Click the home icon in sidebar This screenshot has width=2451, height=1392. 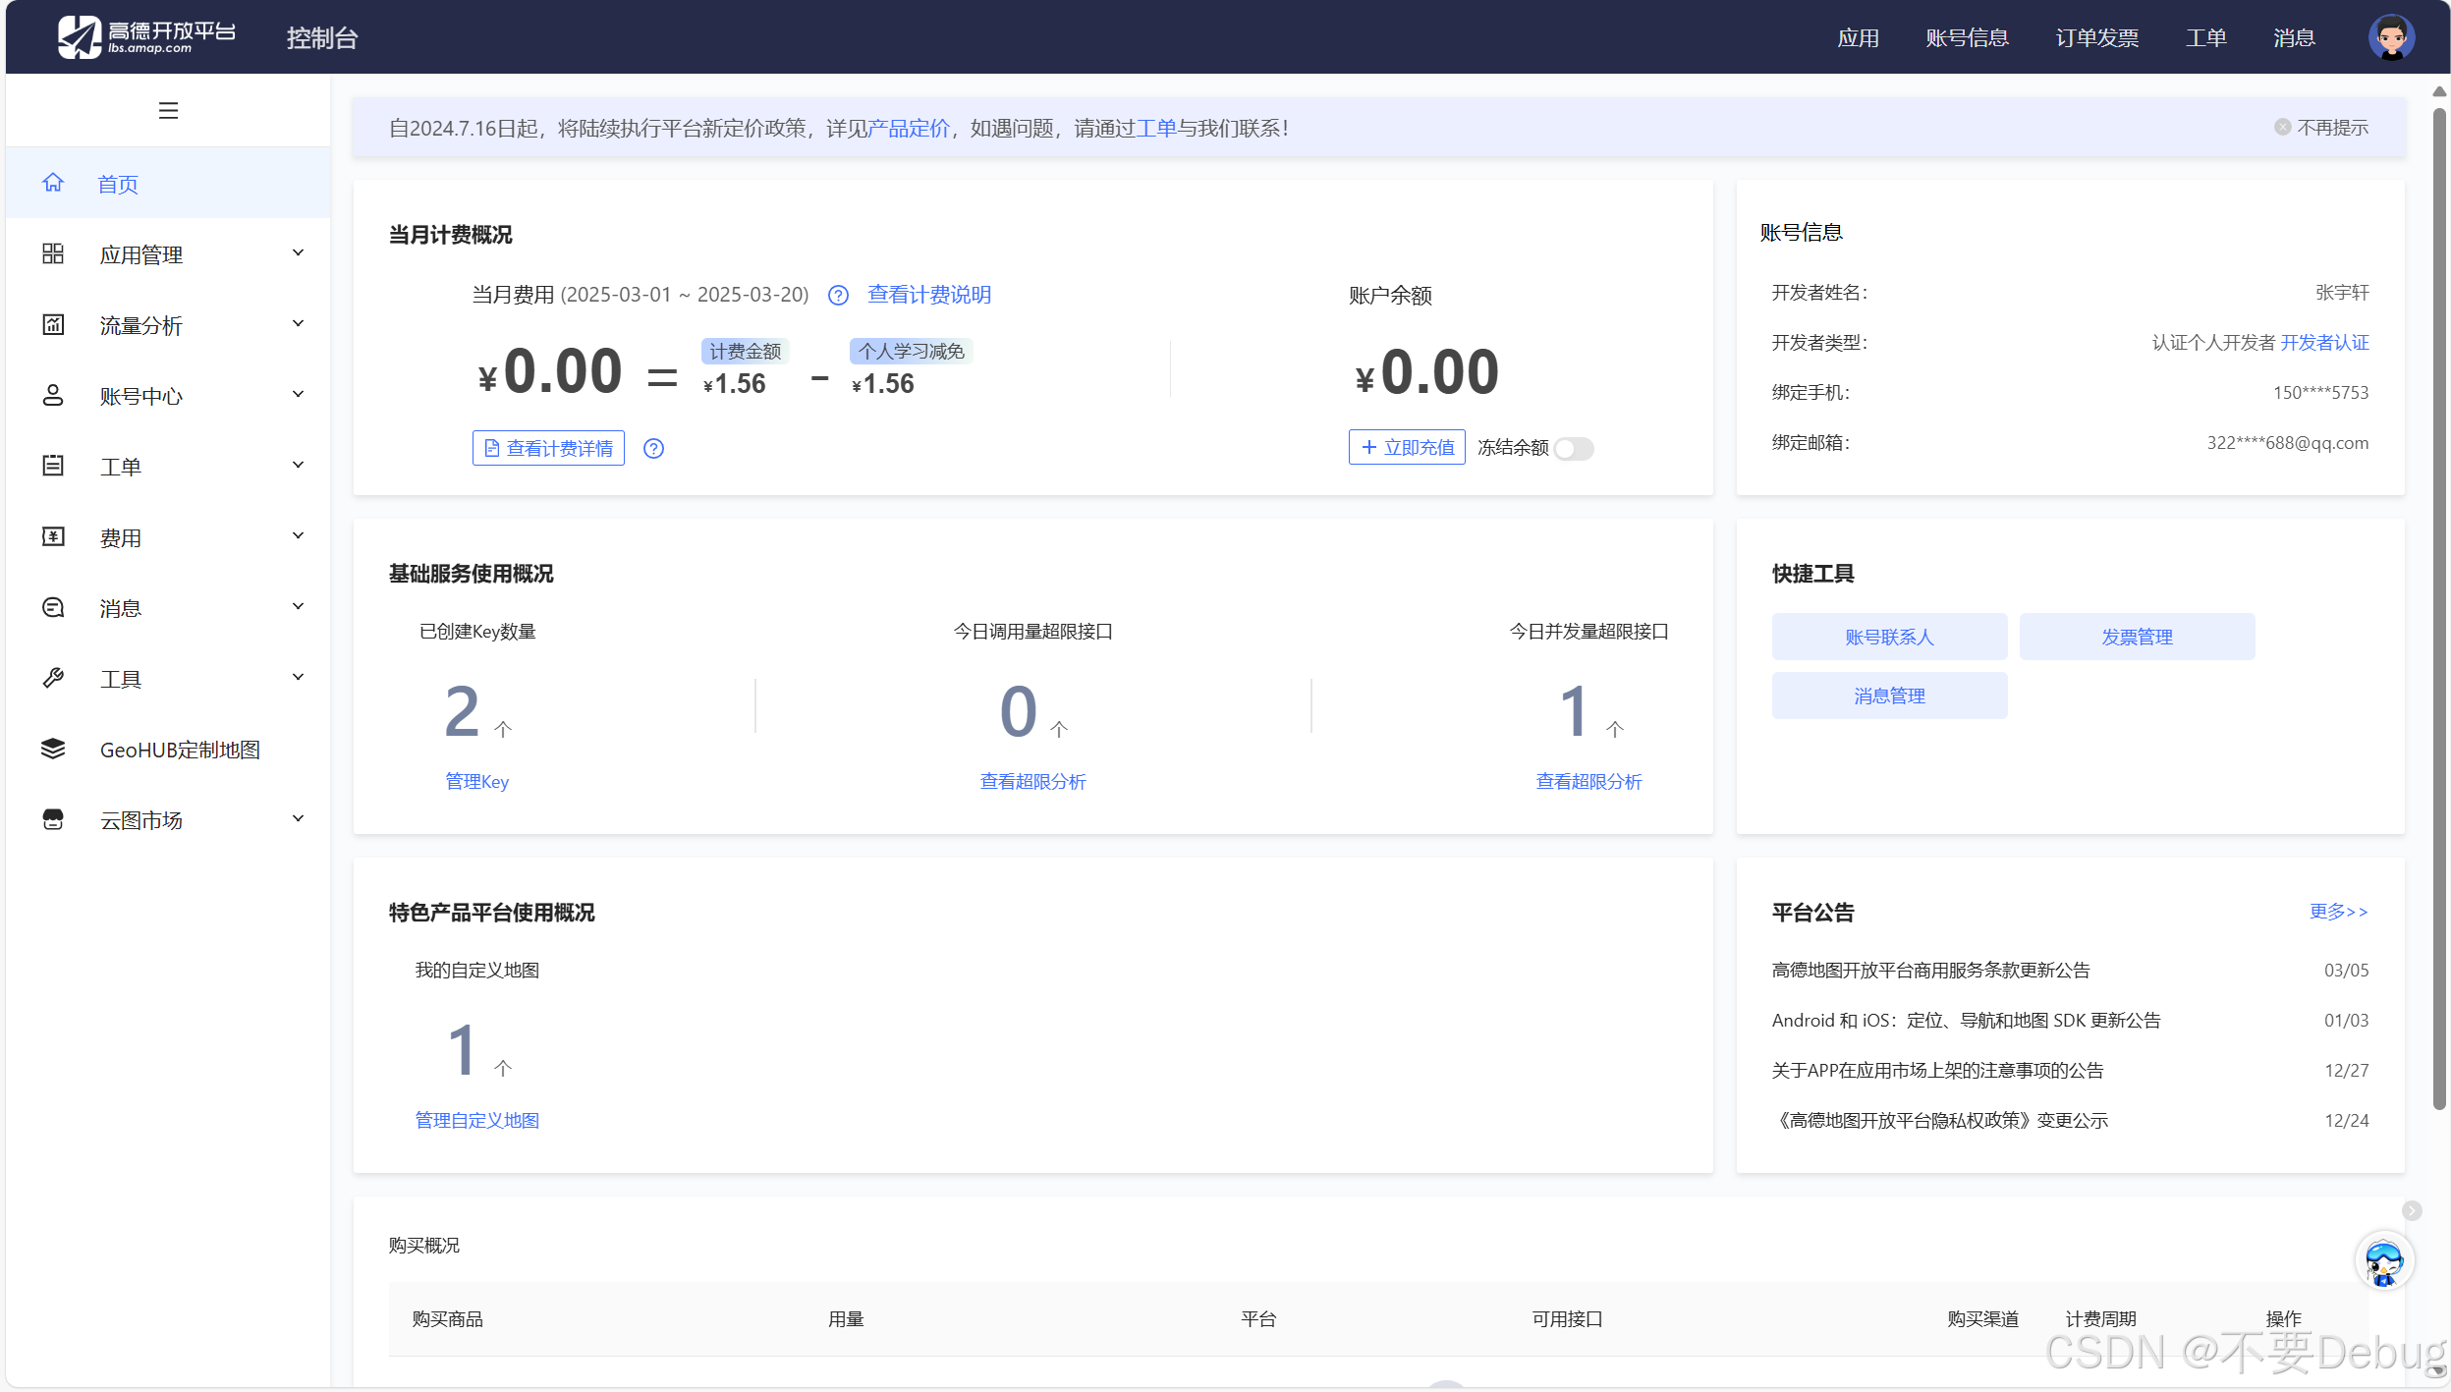[53, 183]
